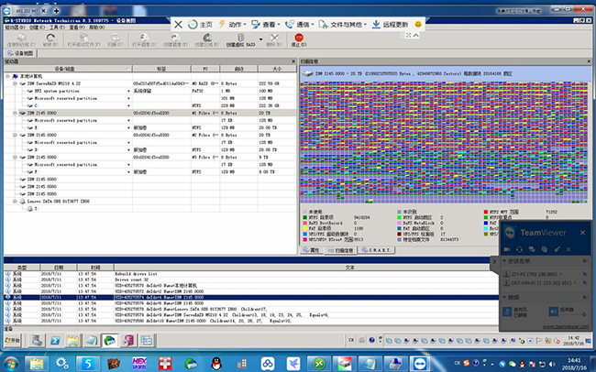Toggle the microphone mute button in TeamViewer

507,312
